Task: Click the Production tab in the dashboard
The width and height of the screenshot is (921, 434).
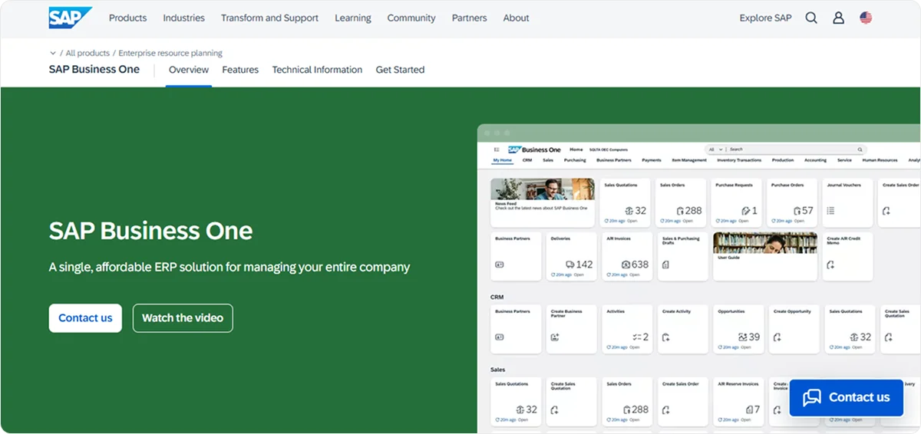Action: 783,160
